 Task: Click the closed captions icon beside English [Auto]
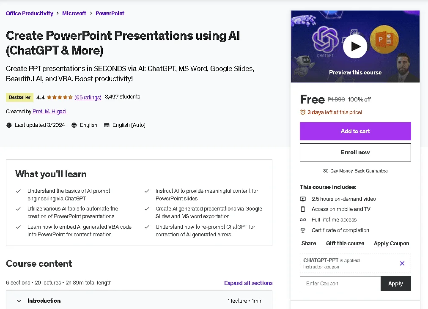point(107,125)
